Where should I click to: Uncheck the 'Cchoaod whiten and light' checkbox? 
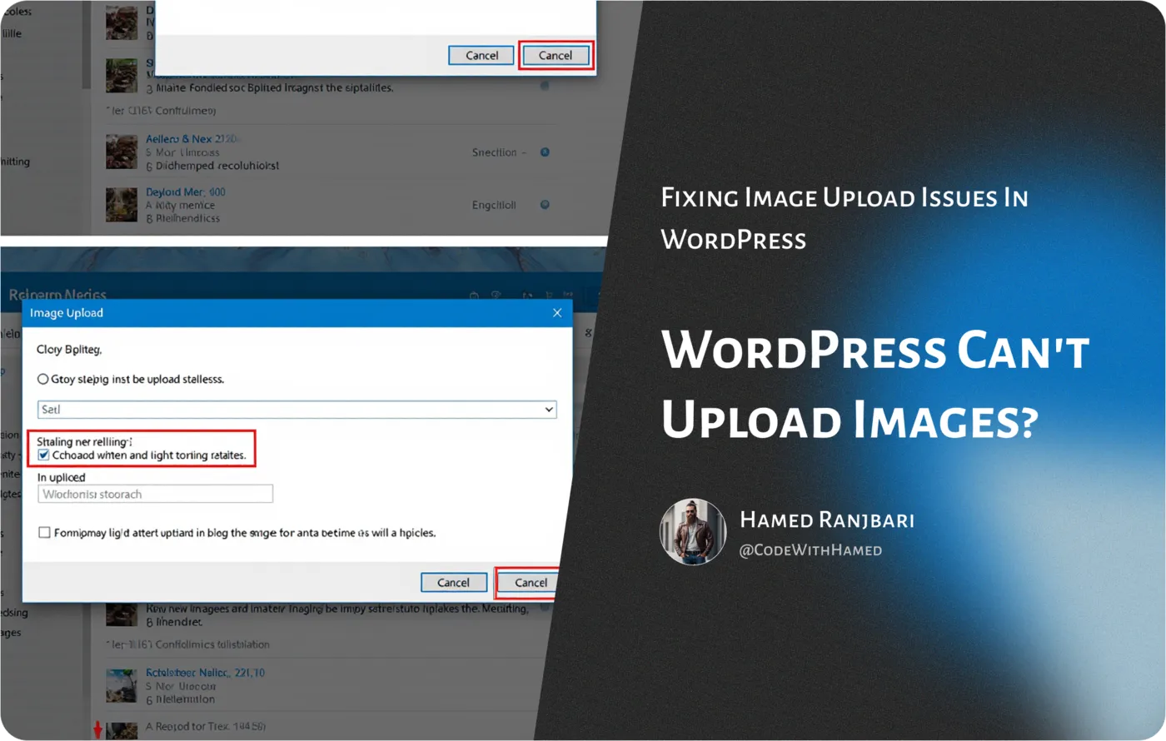pos(44,455)
